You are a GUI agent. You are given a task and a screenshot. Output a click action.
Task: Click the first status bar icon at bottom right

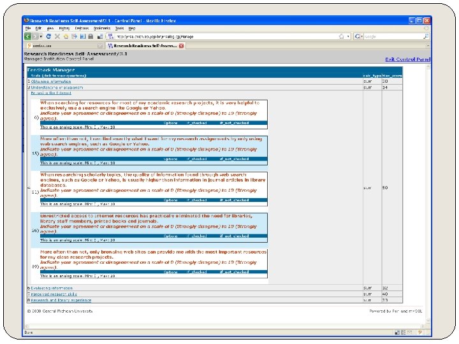[x=397, y=333]
